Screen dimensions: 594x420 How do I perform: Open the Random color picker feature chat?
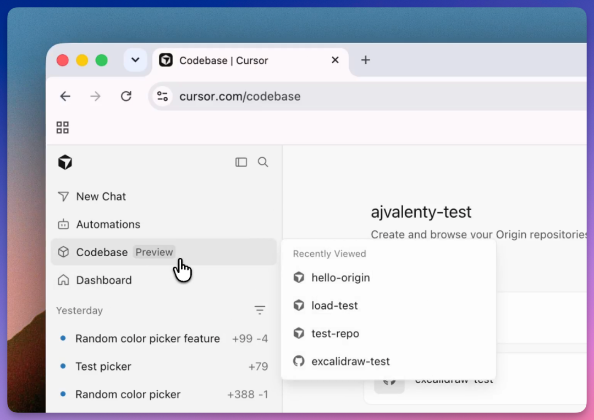(x=163, y=338)
